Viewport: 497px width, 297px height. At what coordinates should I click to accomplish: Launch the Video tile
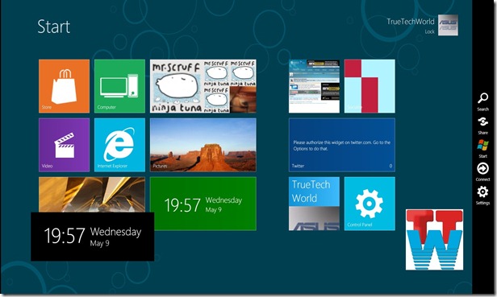click(64, 145)
